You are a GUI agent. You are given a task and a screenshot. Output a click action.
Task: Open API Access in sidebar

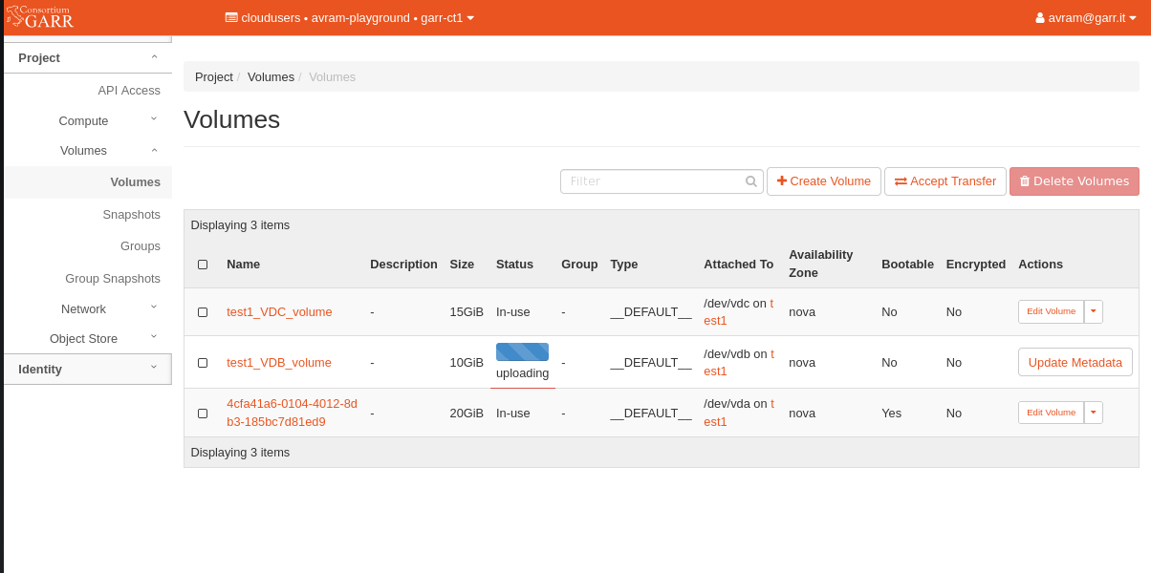pos(129,91)
